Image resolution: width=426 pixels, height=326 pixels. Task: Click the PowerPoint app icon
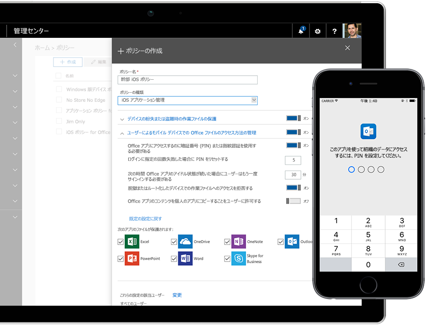pyautogui.click(x=132, y=258)
